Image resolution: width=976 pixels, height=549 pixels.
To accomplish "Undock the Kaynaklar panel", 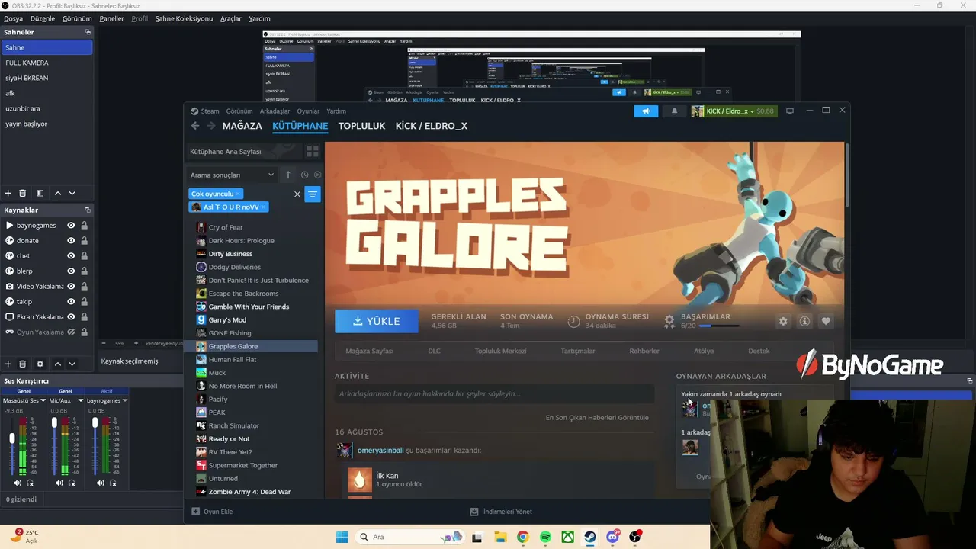I will tap(88, 210).
